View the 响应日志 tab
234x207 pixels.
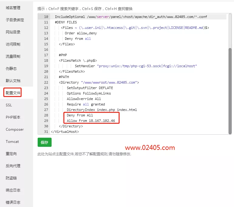click(13, 190)
